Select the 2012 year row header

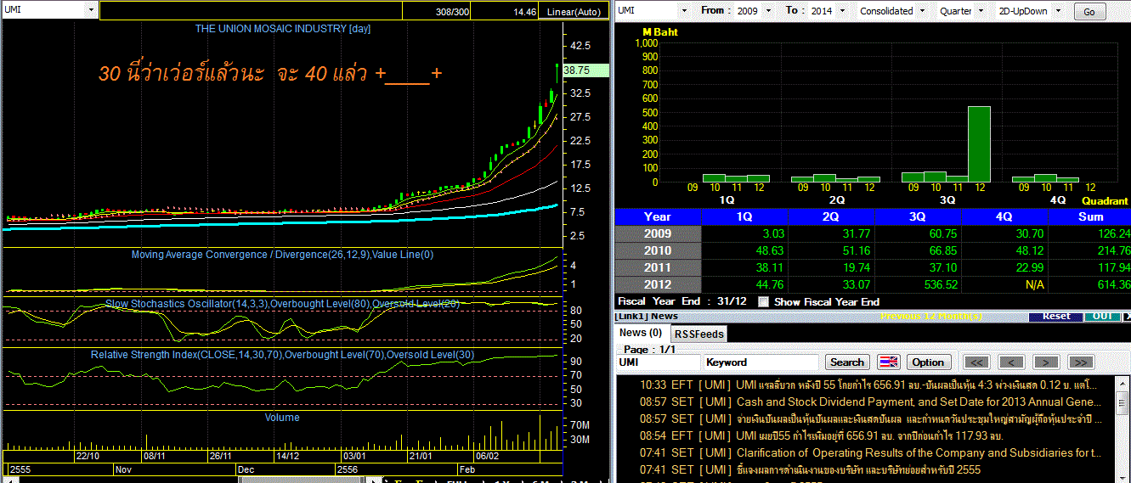658,284
